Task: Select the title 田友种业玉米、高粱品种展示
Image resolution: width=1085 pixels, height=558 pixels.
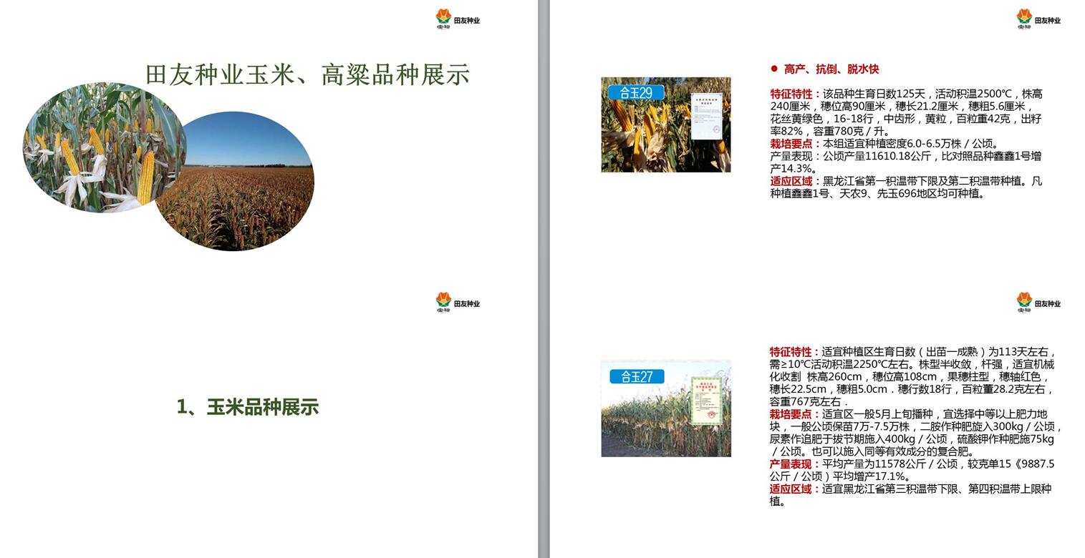Action: [x=307, y=74]
